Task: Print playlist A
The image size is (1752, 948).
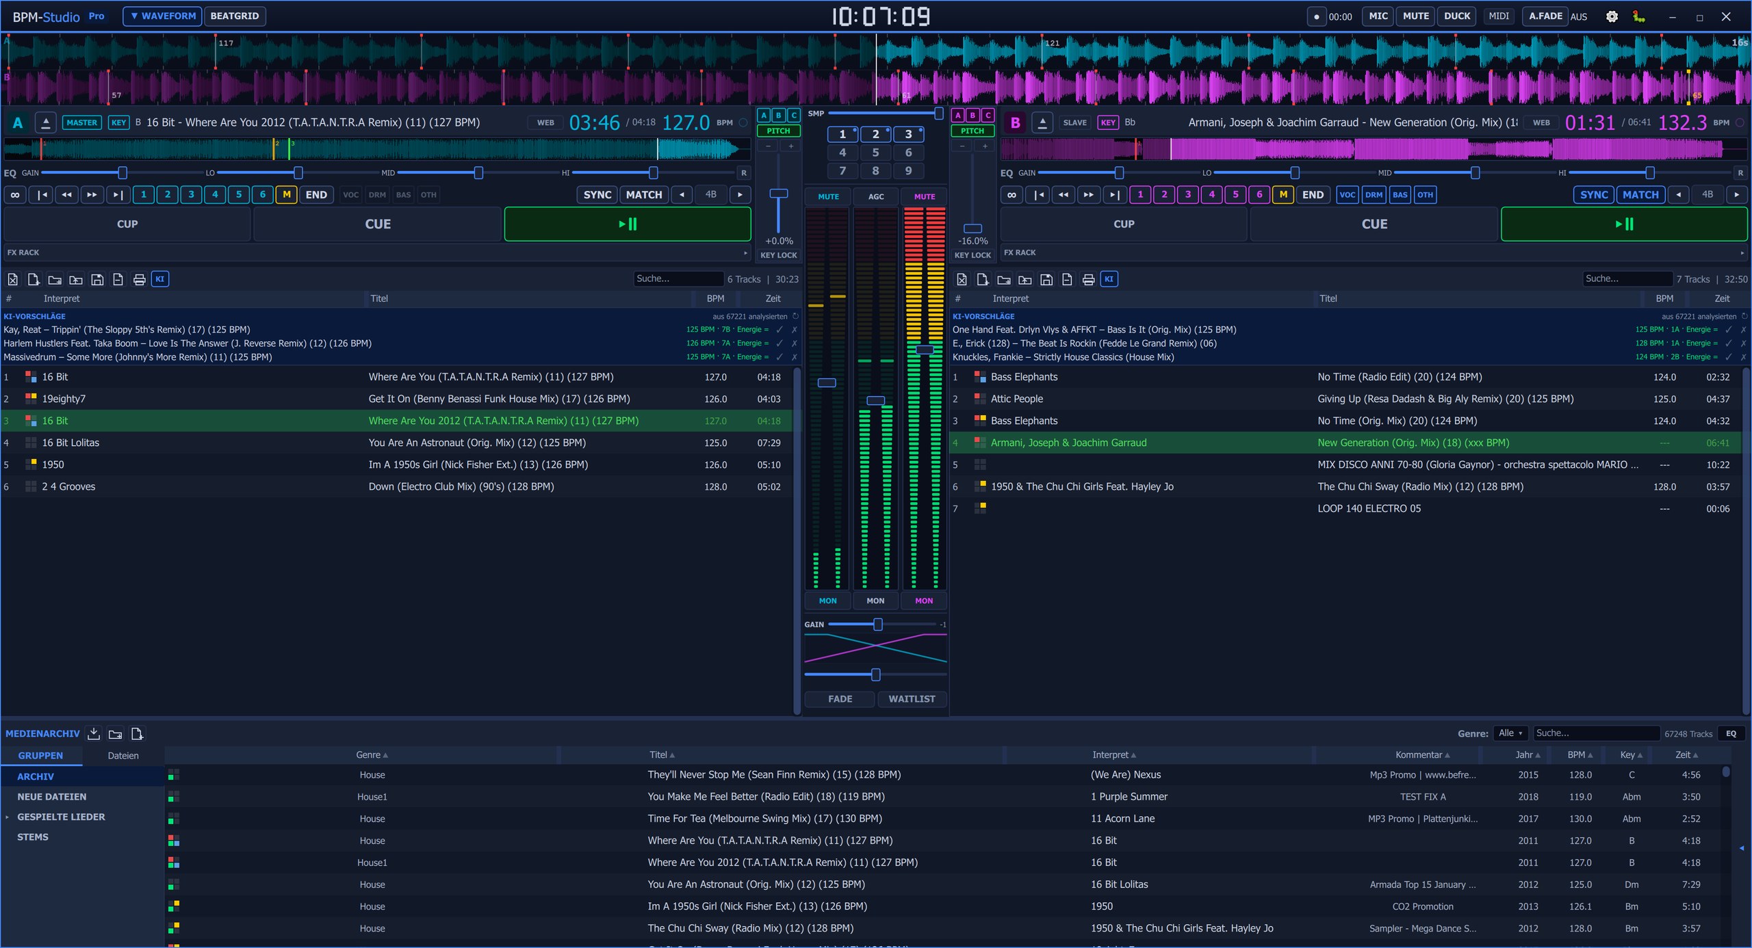Action: pos(139,279)
